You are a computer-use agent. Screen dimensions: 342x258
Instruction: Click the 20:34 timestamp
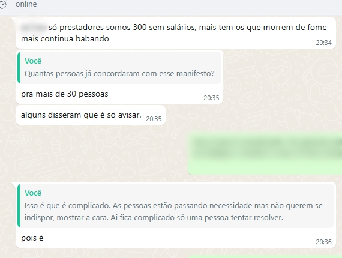click(323, 43)
